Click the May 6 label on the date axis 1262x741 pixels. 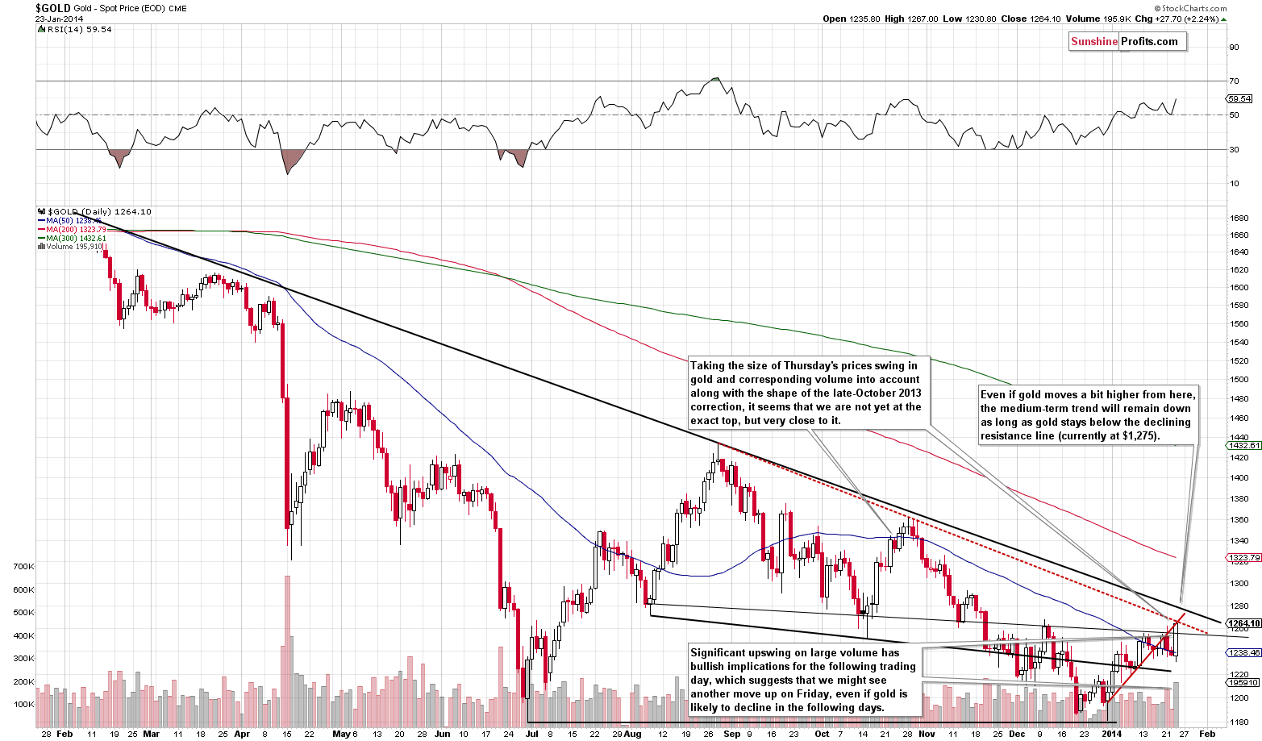point(344,734)
